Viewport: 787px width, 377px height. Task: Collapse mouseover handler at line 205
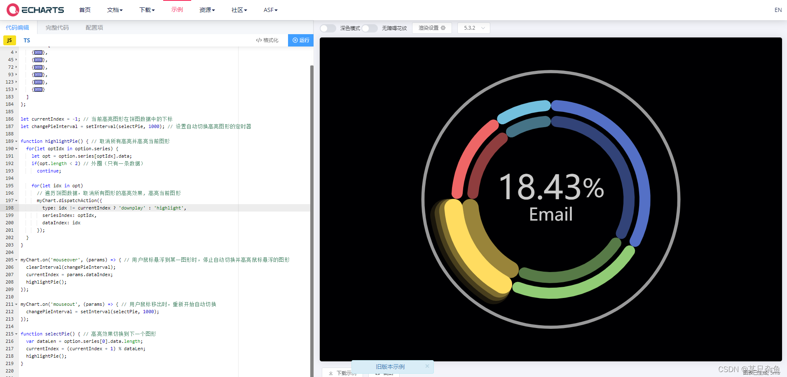pyautogui.click(x=16, y=260)
